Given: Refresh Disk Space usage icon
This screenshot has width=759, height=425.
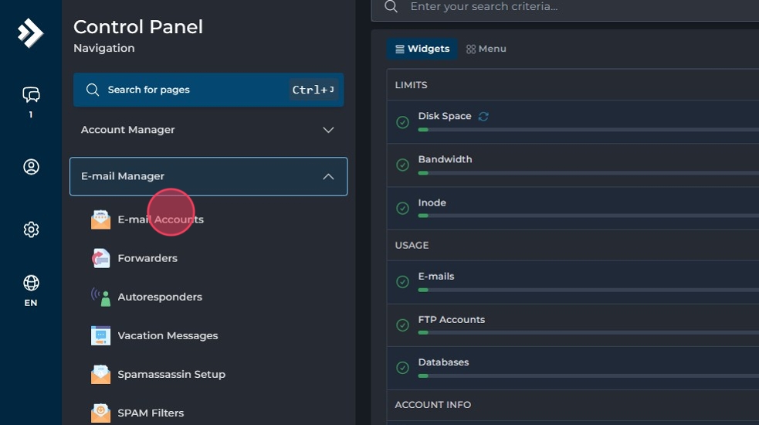Looking at the screenshot, I should pyautogui.click(x=483, y=117).
